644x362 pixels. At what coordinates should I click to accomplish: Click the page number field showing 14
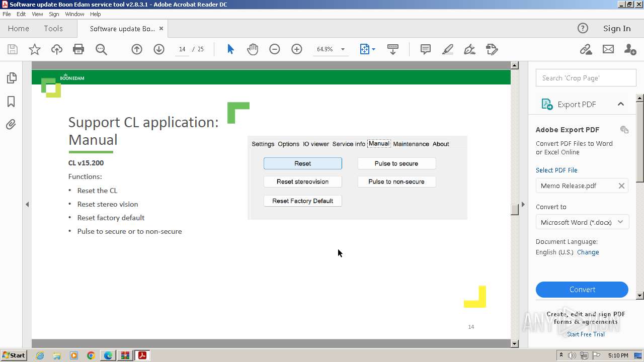[x=182, y=49]
